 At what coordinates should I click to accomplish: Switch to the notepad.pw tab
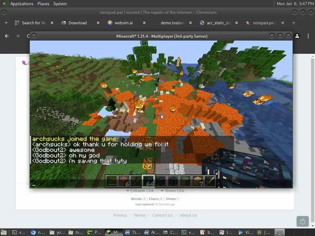[264, 23]
